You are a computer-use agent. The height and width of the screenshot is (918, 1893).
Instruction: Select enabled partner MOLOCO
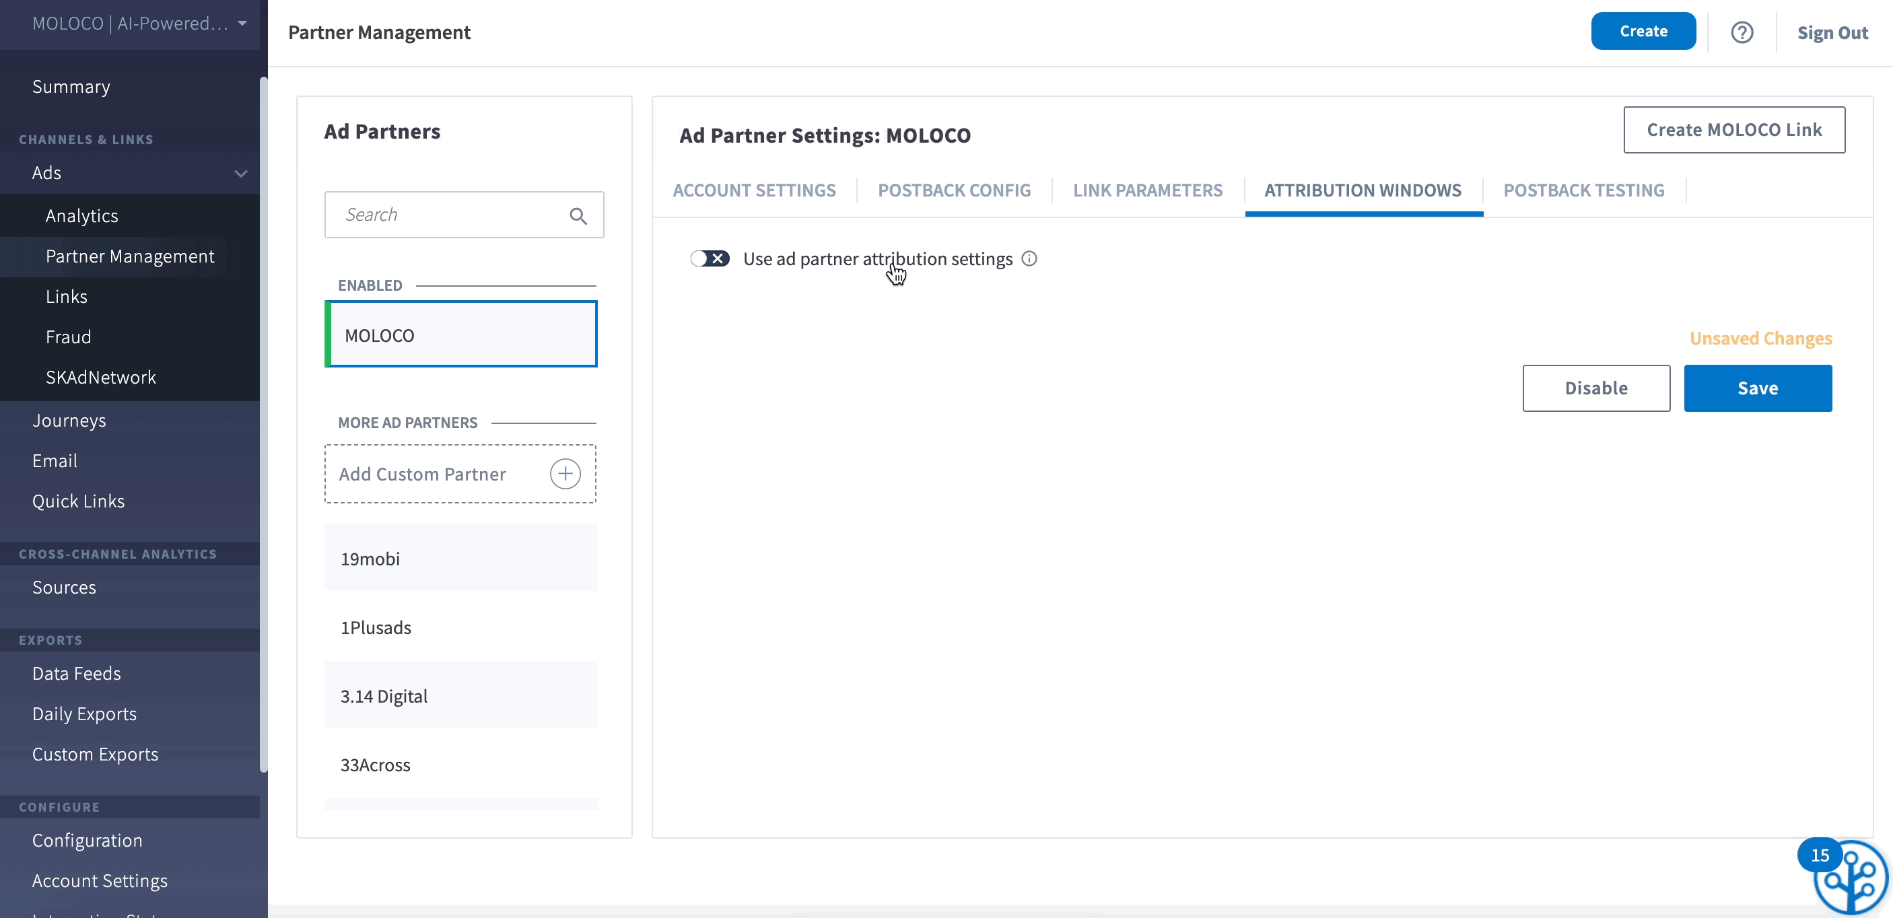point(460,334)
